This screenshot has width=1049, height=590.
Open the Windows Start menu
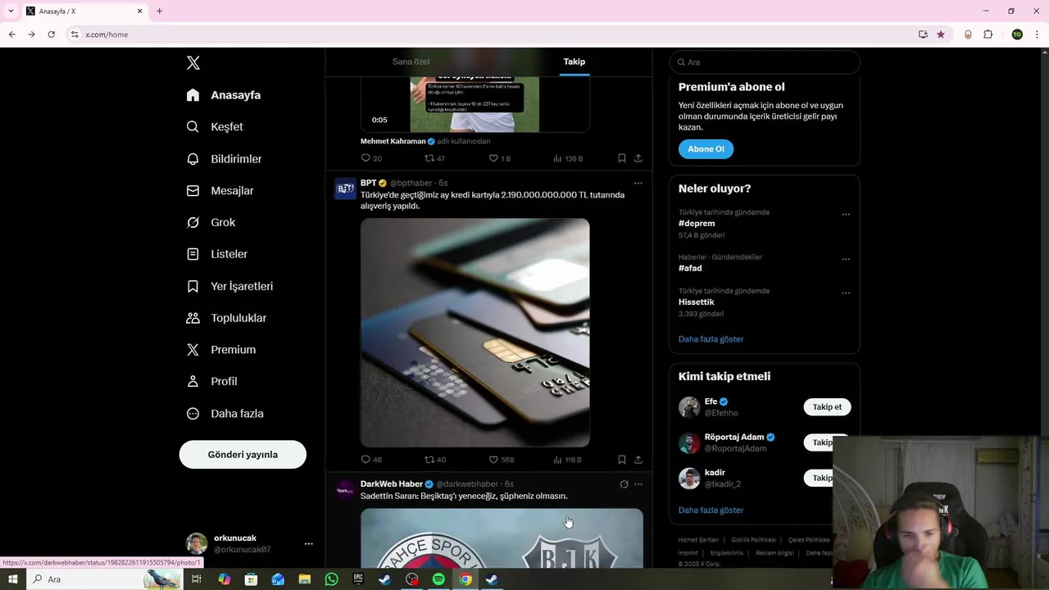[12, 579]
